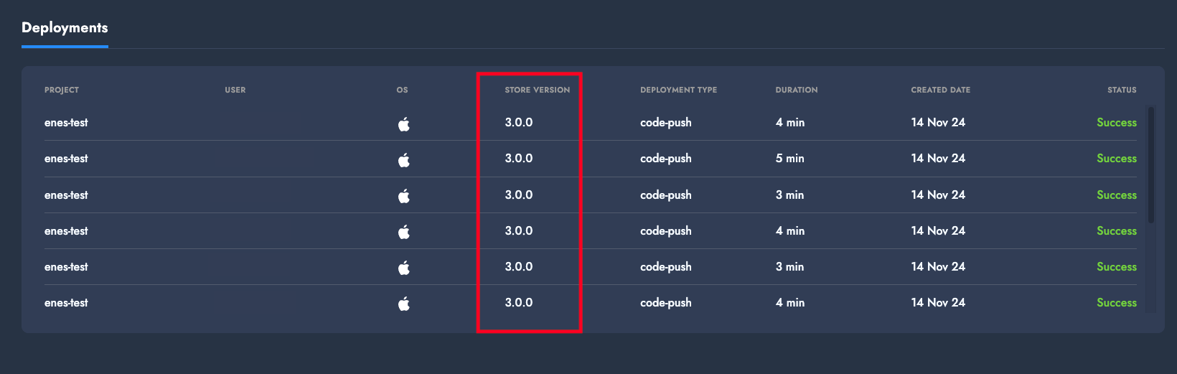Click the Apple icon in the 5 min deployment row
The image size is (1177, 374).
pyautogui.click(x=404, y=160)
